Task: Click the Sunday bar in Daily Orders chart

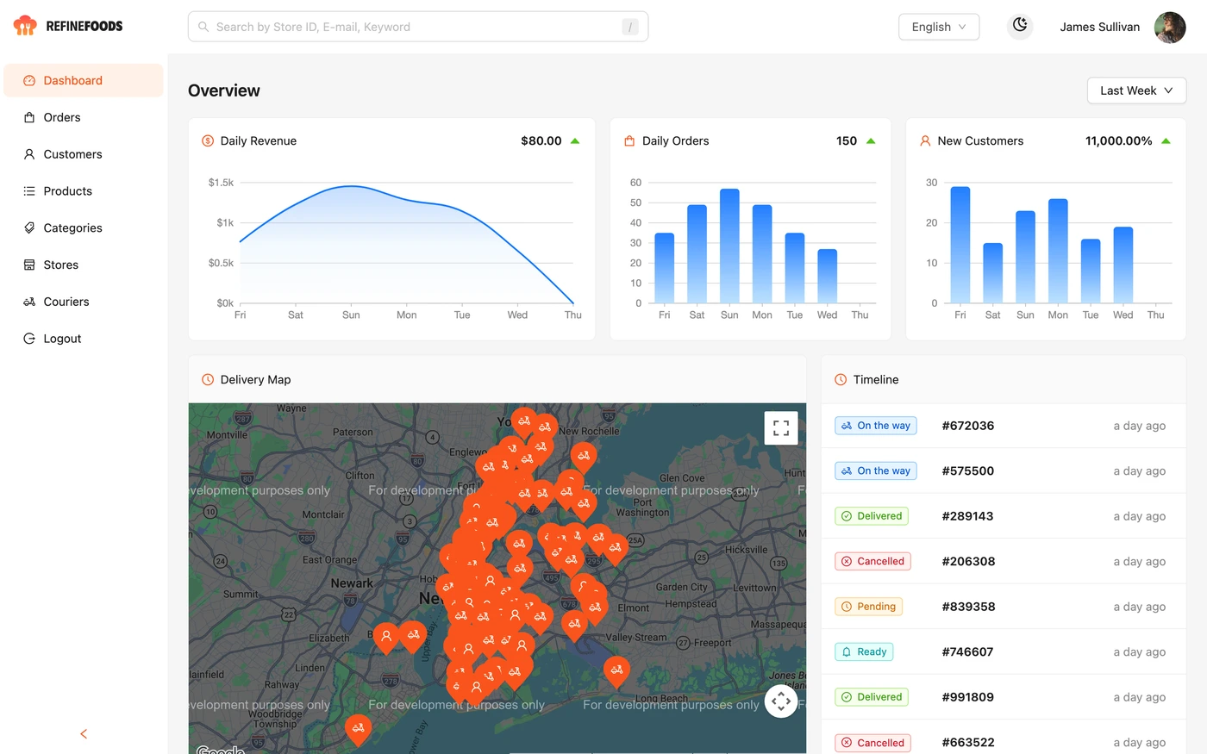Action: pos(729,246)
